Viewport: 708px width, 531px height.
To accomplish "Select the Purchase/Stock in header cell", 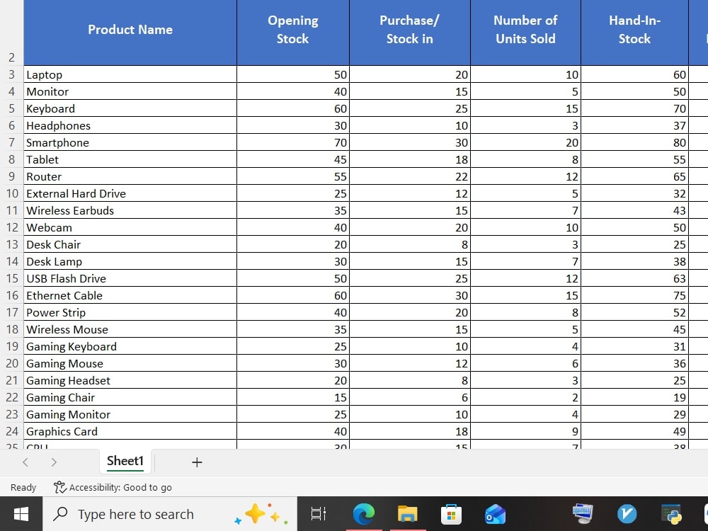I will tap(409, 33).
